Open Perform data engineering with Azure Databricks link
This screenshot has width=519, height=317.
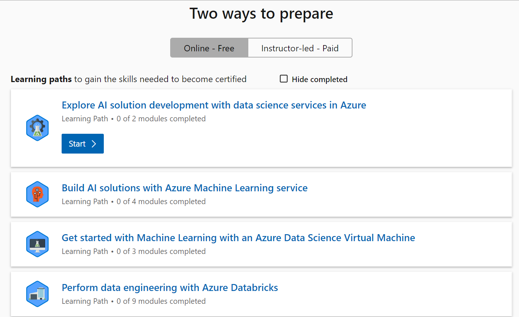point(170,288)
